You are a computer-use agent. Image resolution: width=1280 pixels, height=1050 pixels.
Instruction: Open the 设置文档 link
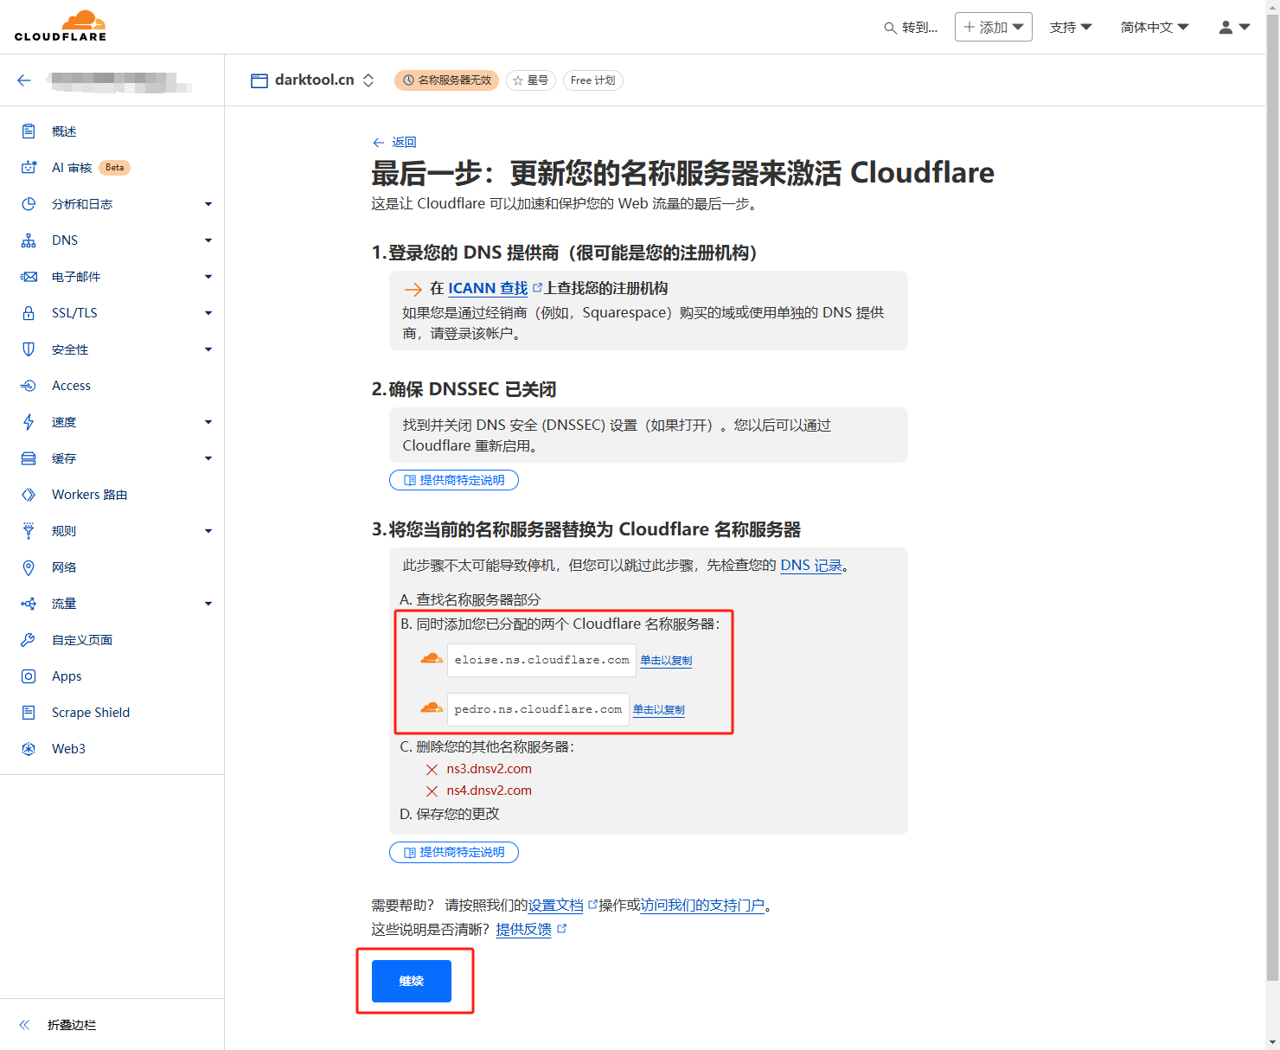tap(556, 905)
